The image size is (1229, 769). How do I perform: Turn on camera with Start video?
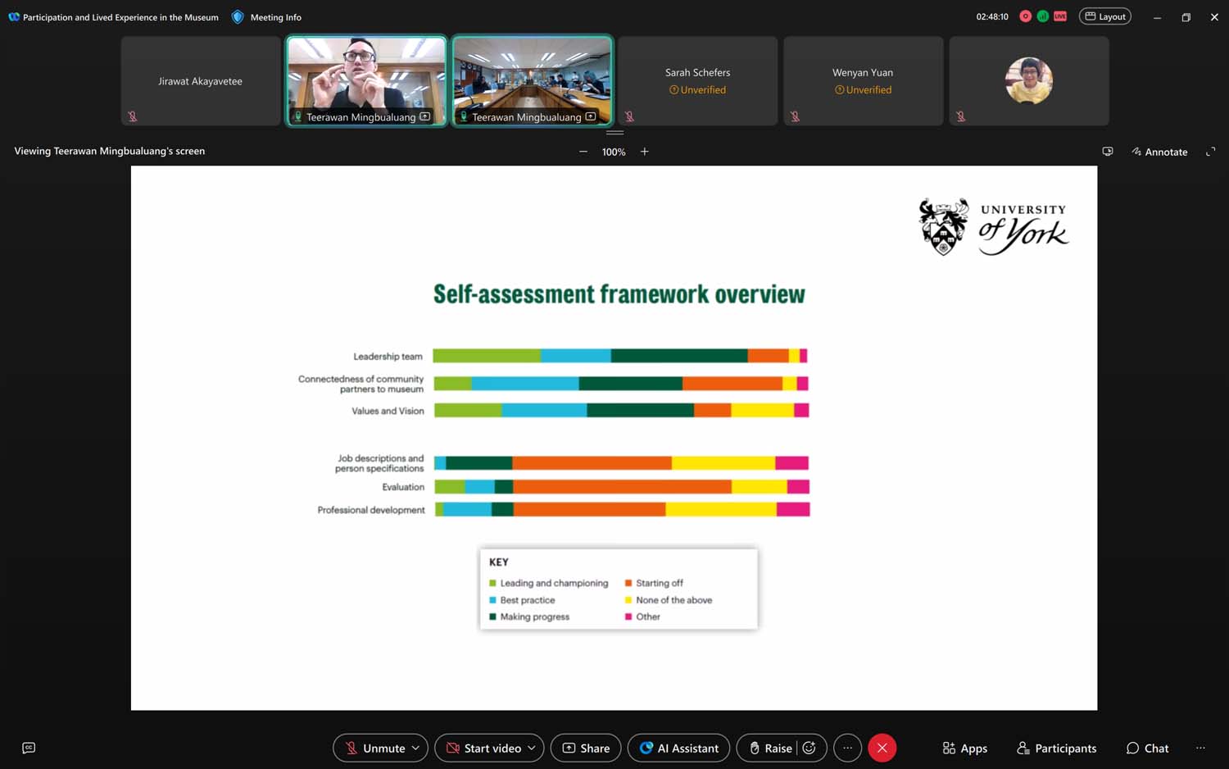click(483, 748)
